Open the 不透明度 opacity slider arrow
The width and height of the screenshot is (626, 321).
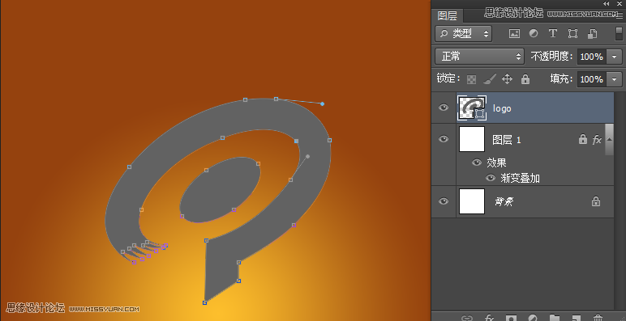click(x=614, y=57)
